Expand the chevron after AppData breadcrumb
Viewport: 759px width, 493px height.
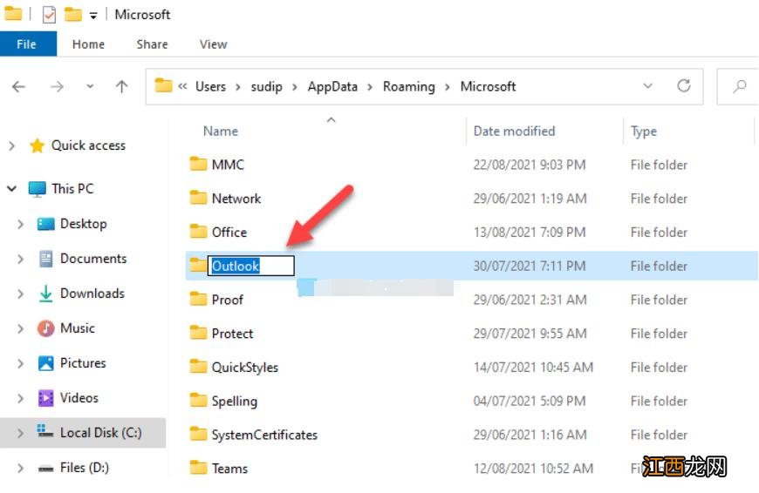point(370,87)
